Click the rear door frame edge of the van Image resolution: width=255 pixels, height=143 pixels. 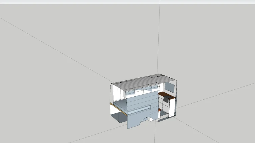176,98
